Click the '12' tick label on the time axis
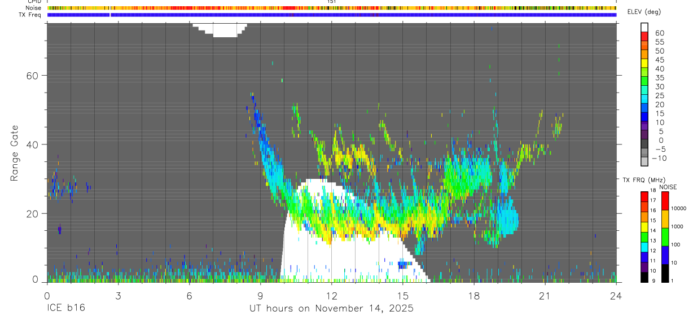 [x=331, y=296]
